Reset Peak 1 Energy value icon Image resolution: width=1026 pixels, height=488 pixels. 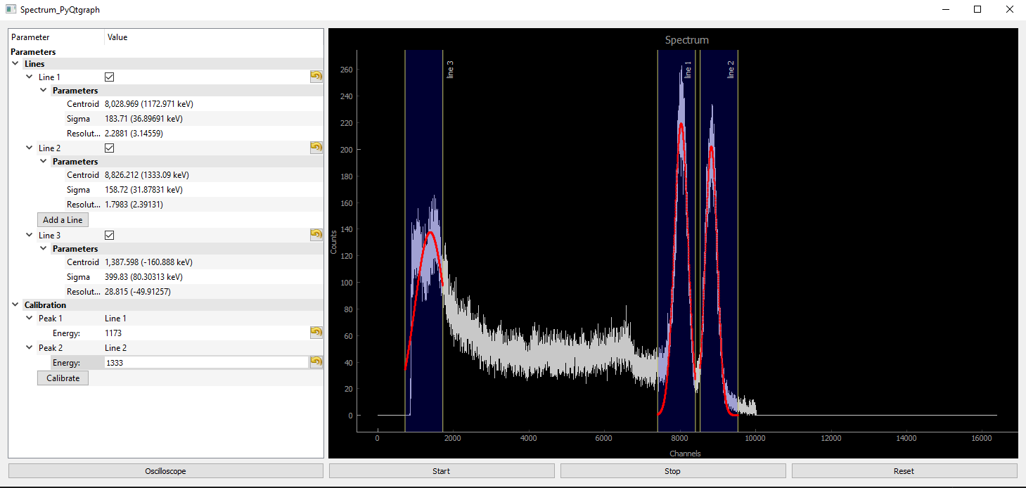click(316, 333)
